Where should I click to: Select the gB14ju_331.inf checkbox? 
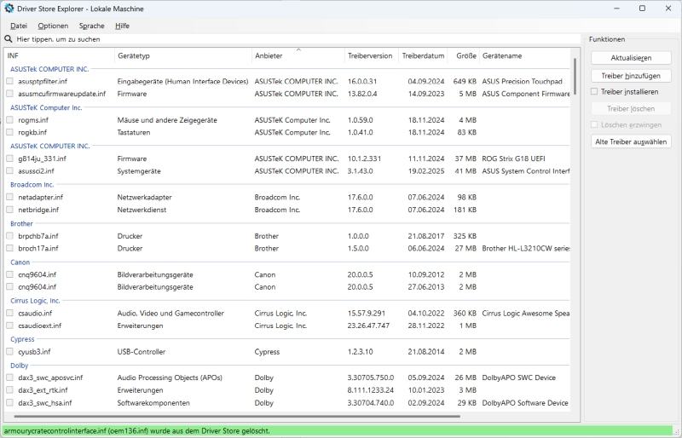[x=10, y=158]
